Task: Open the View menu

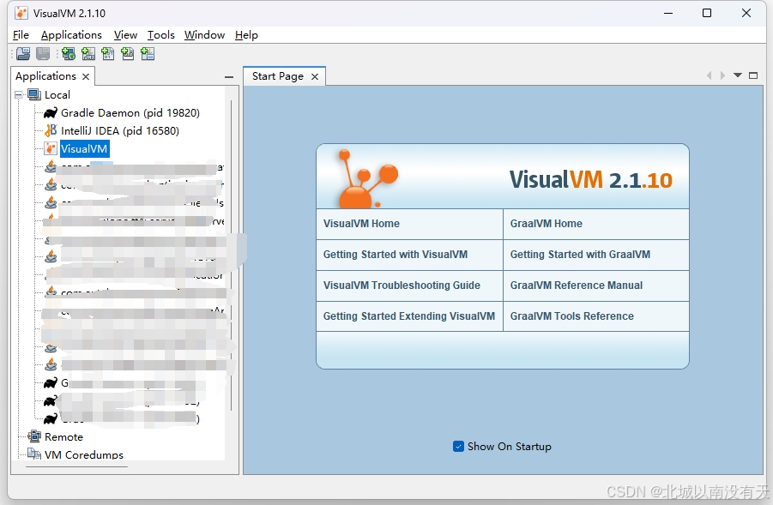Action: [125, 35]
